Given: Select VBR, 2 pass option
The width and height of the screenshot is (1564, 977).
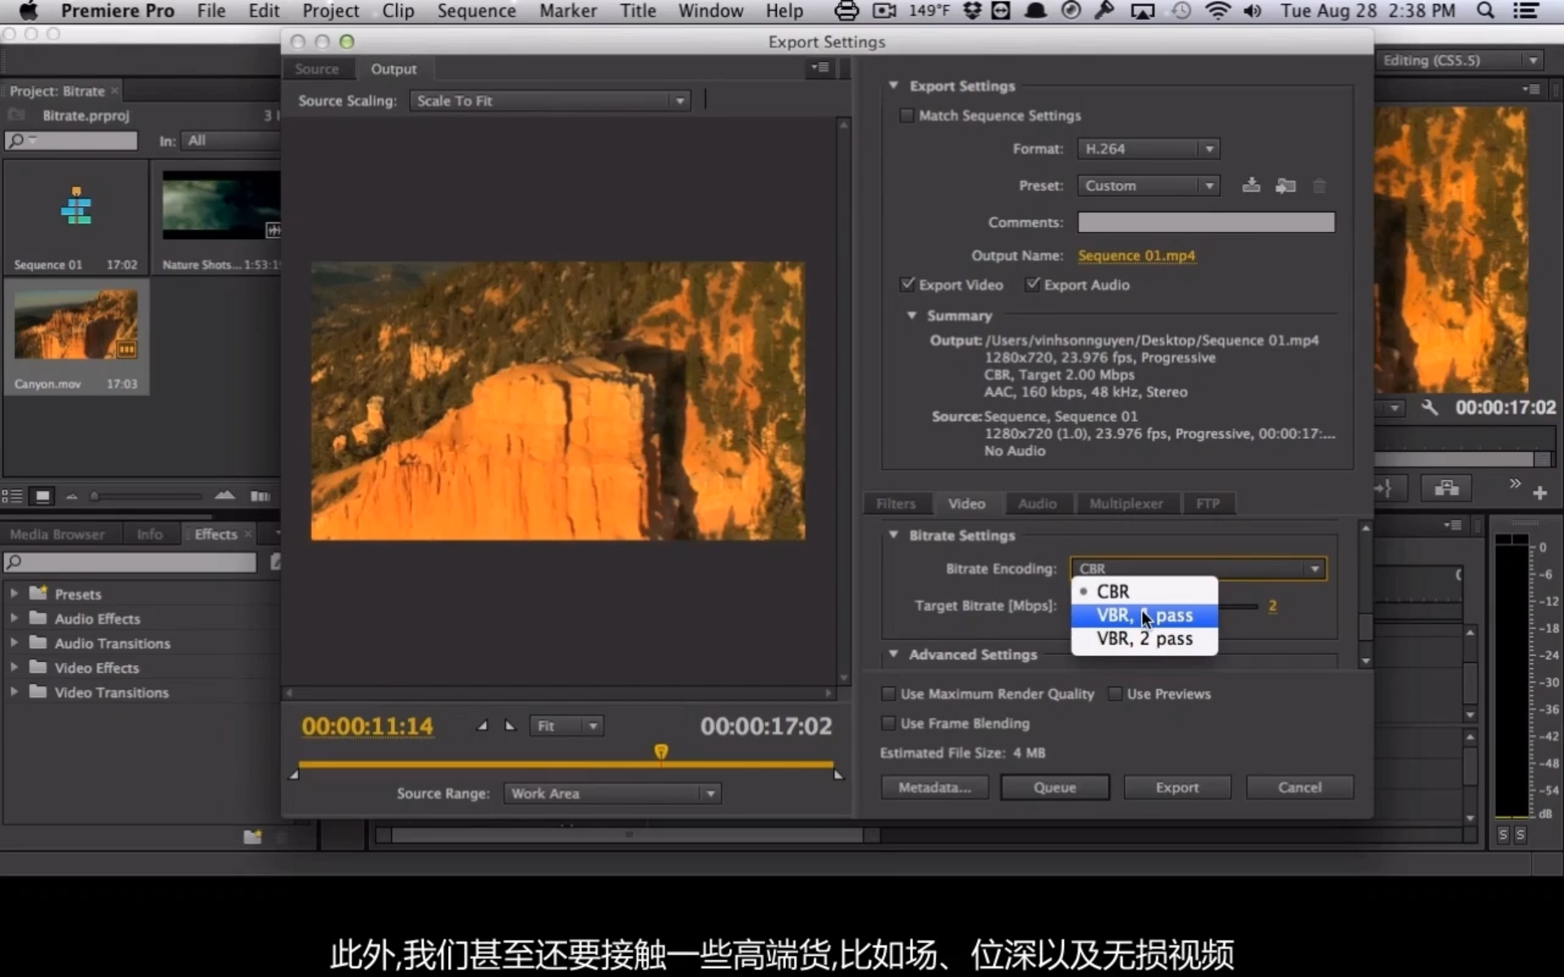Looking at the screenshot, I should pos(1144,639).
